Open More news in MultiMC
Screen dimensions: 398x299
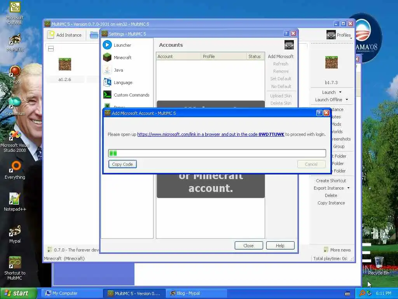click(337, 250)
